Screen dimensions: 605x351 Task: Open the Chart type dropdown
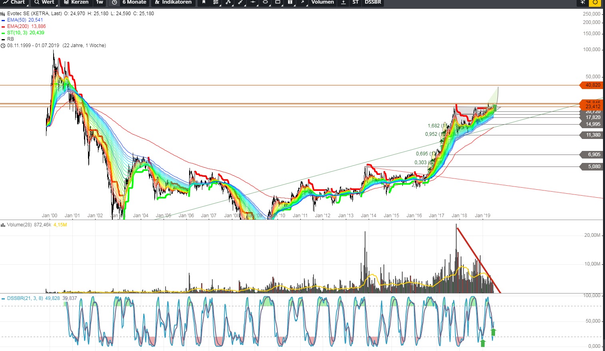(14, 2)
